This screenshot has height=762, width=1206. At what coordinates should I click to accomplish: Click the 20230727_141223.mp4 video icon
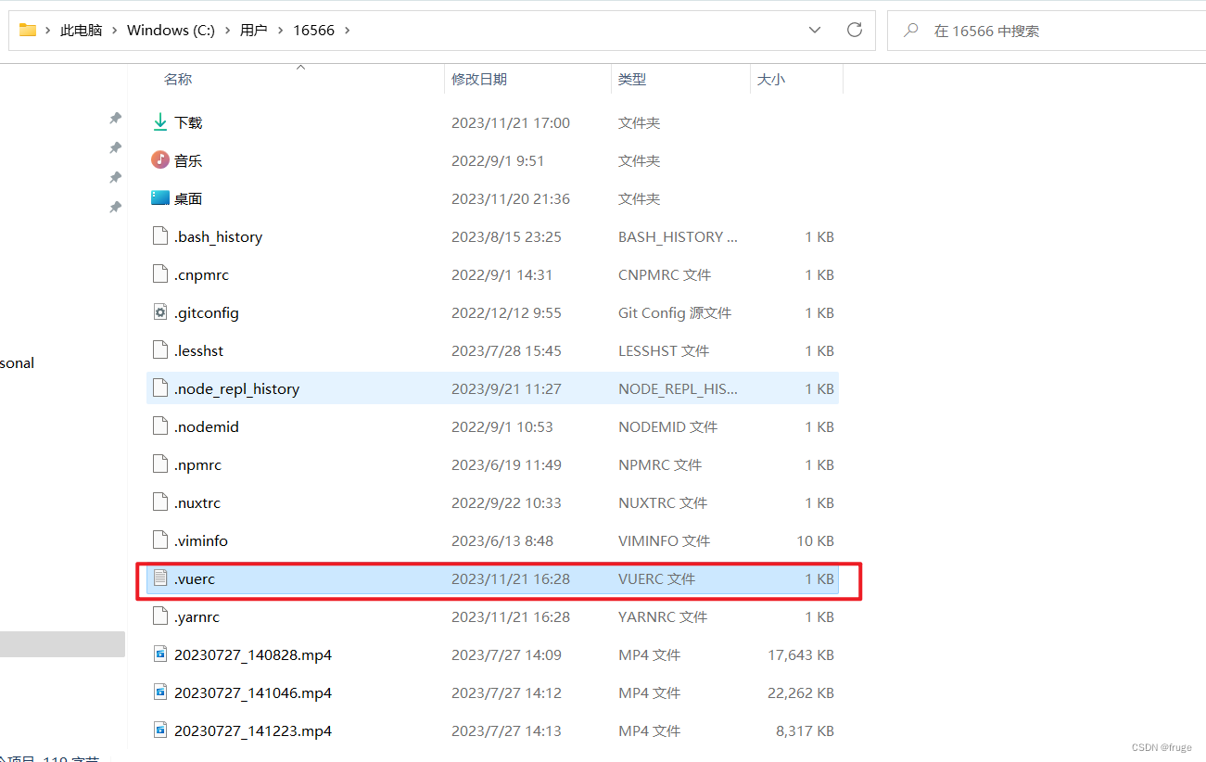(x=160, y=730)
